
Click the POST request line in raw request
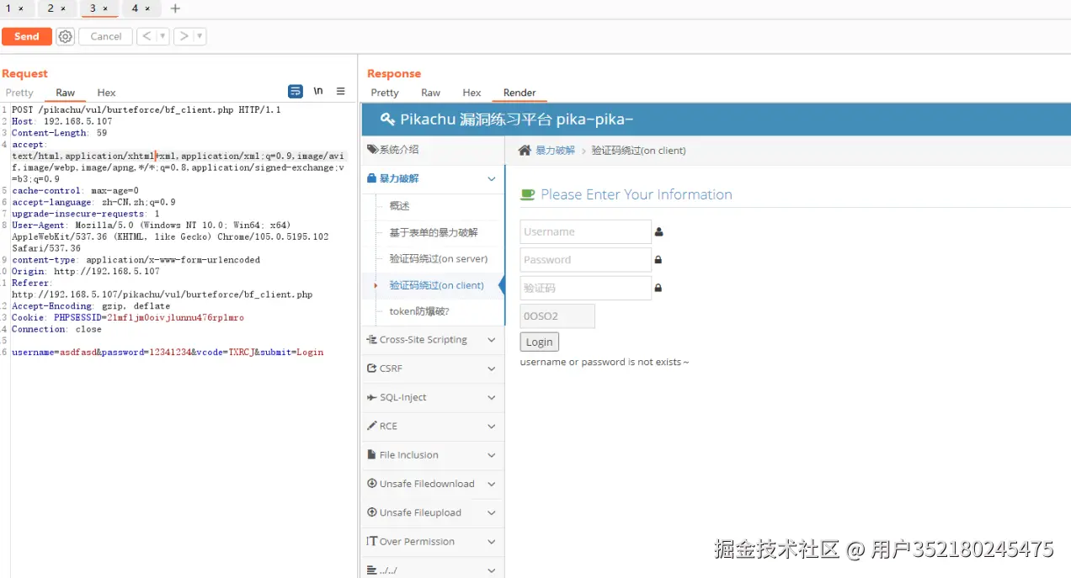pos(147,110)
